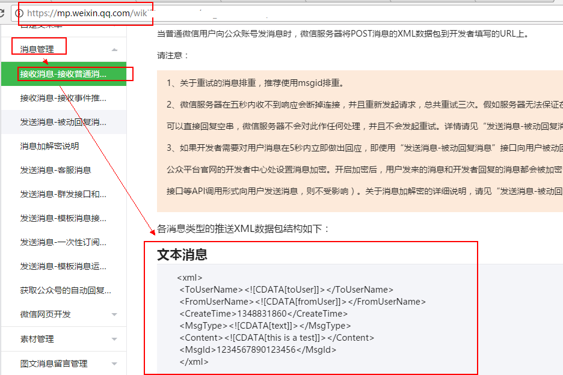Expand the 素材管理 section arrow
This screenshot has height=375, width=563.
click(x=114, y=340)
